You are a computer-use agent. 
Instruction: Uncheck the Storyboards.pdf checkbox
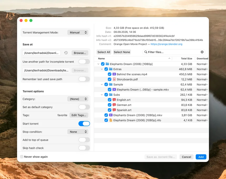coord(110,79)
